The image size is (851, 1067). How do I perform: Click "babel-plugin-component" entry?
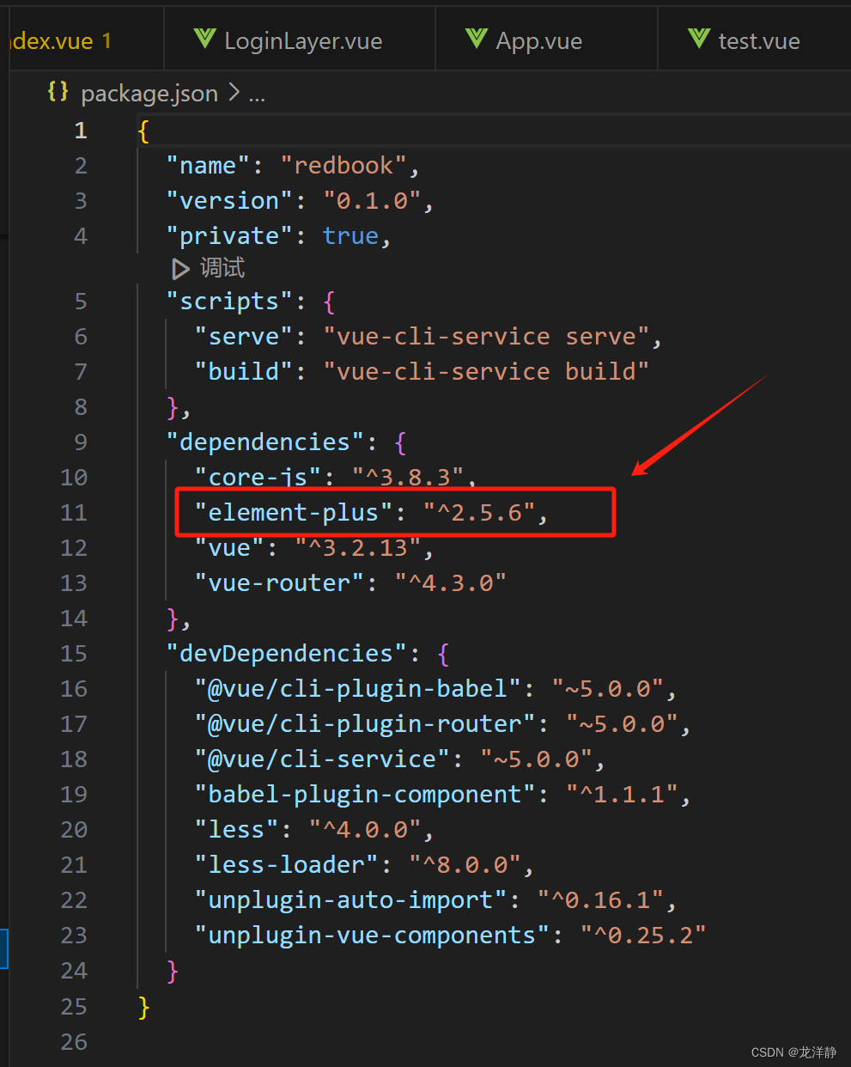coord(442,795)
